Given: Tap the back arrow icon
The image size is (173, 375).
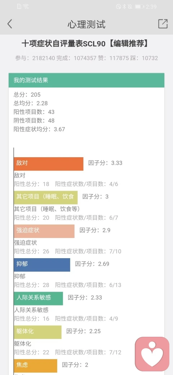Looking at the screenshot, I should tap(10, 24).
